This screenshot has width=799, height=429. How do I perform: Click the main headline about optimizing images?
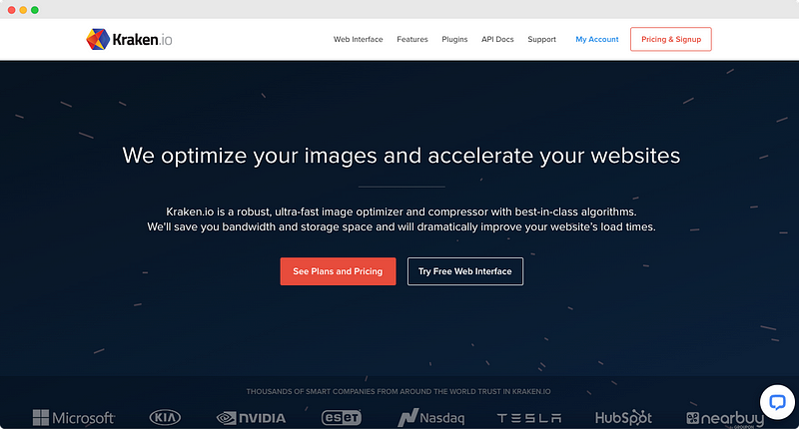point(401,156)
